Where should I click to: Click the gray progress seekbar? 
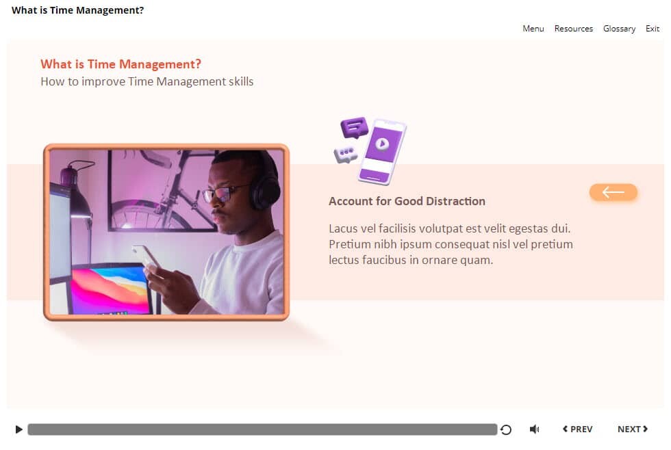(x=262, y=429)
